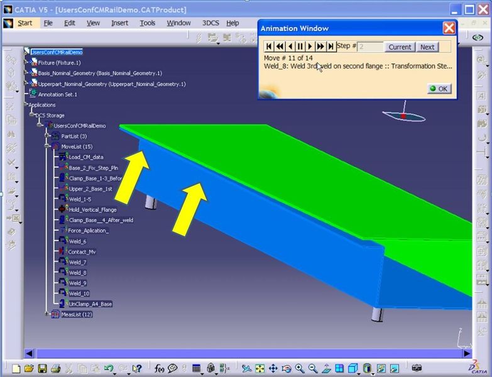492x377 pixels.
Task: Click the Fly mode airplane icon
Action: tap(246, 368)
